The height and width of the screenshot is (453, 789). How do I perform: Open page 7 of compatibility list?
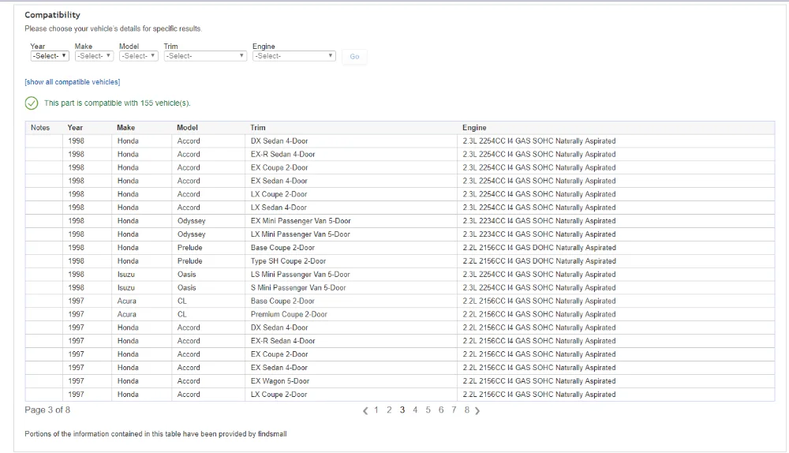pyautogui.click(x=454, y=410)
